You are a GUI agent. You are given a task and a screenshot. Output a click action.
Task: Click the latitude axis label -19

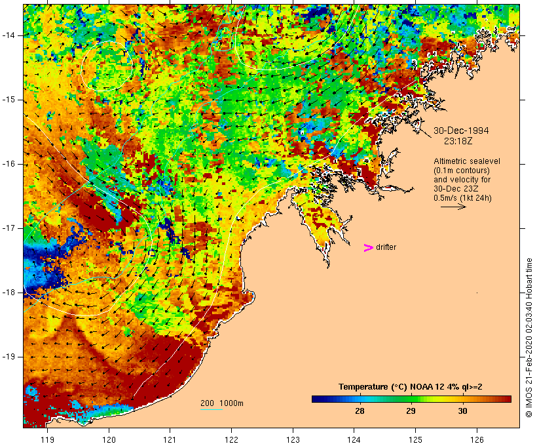point(12,357)
